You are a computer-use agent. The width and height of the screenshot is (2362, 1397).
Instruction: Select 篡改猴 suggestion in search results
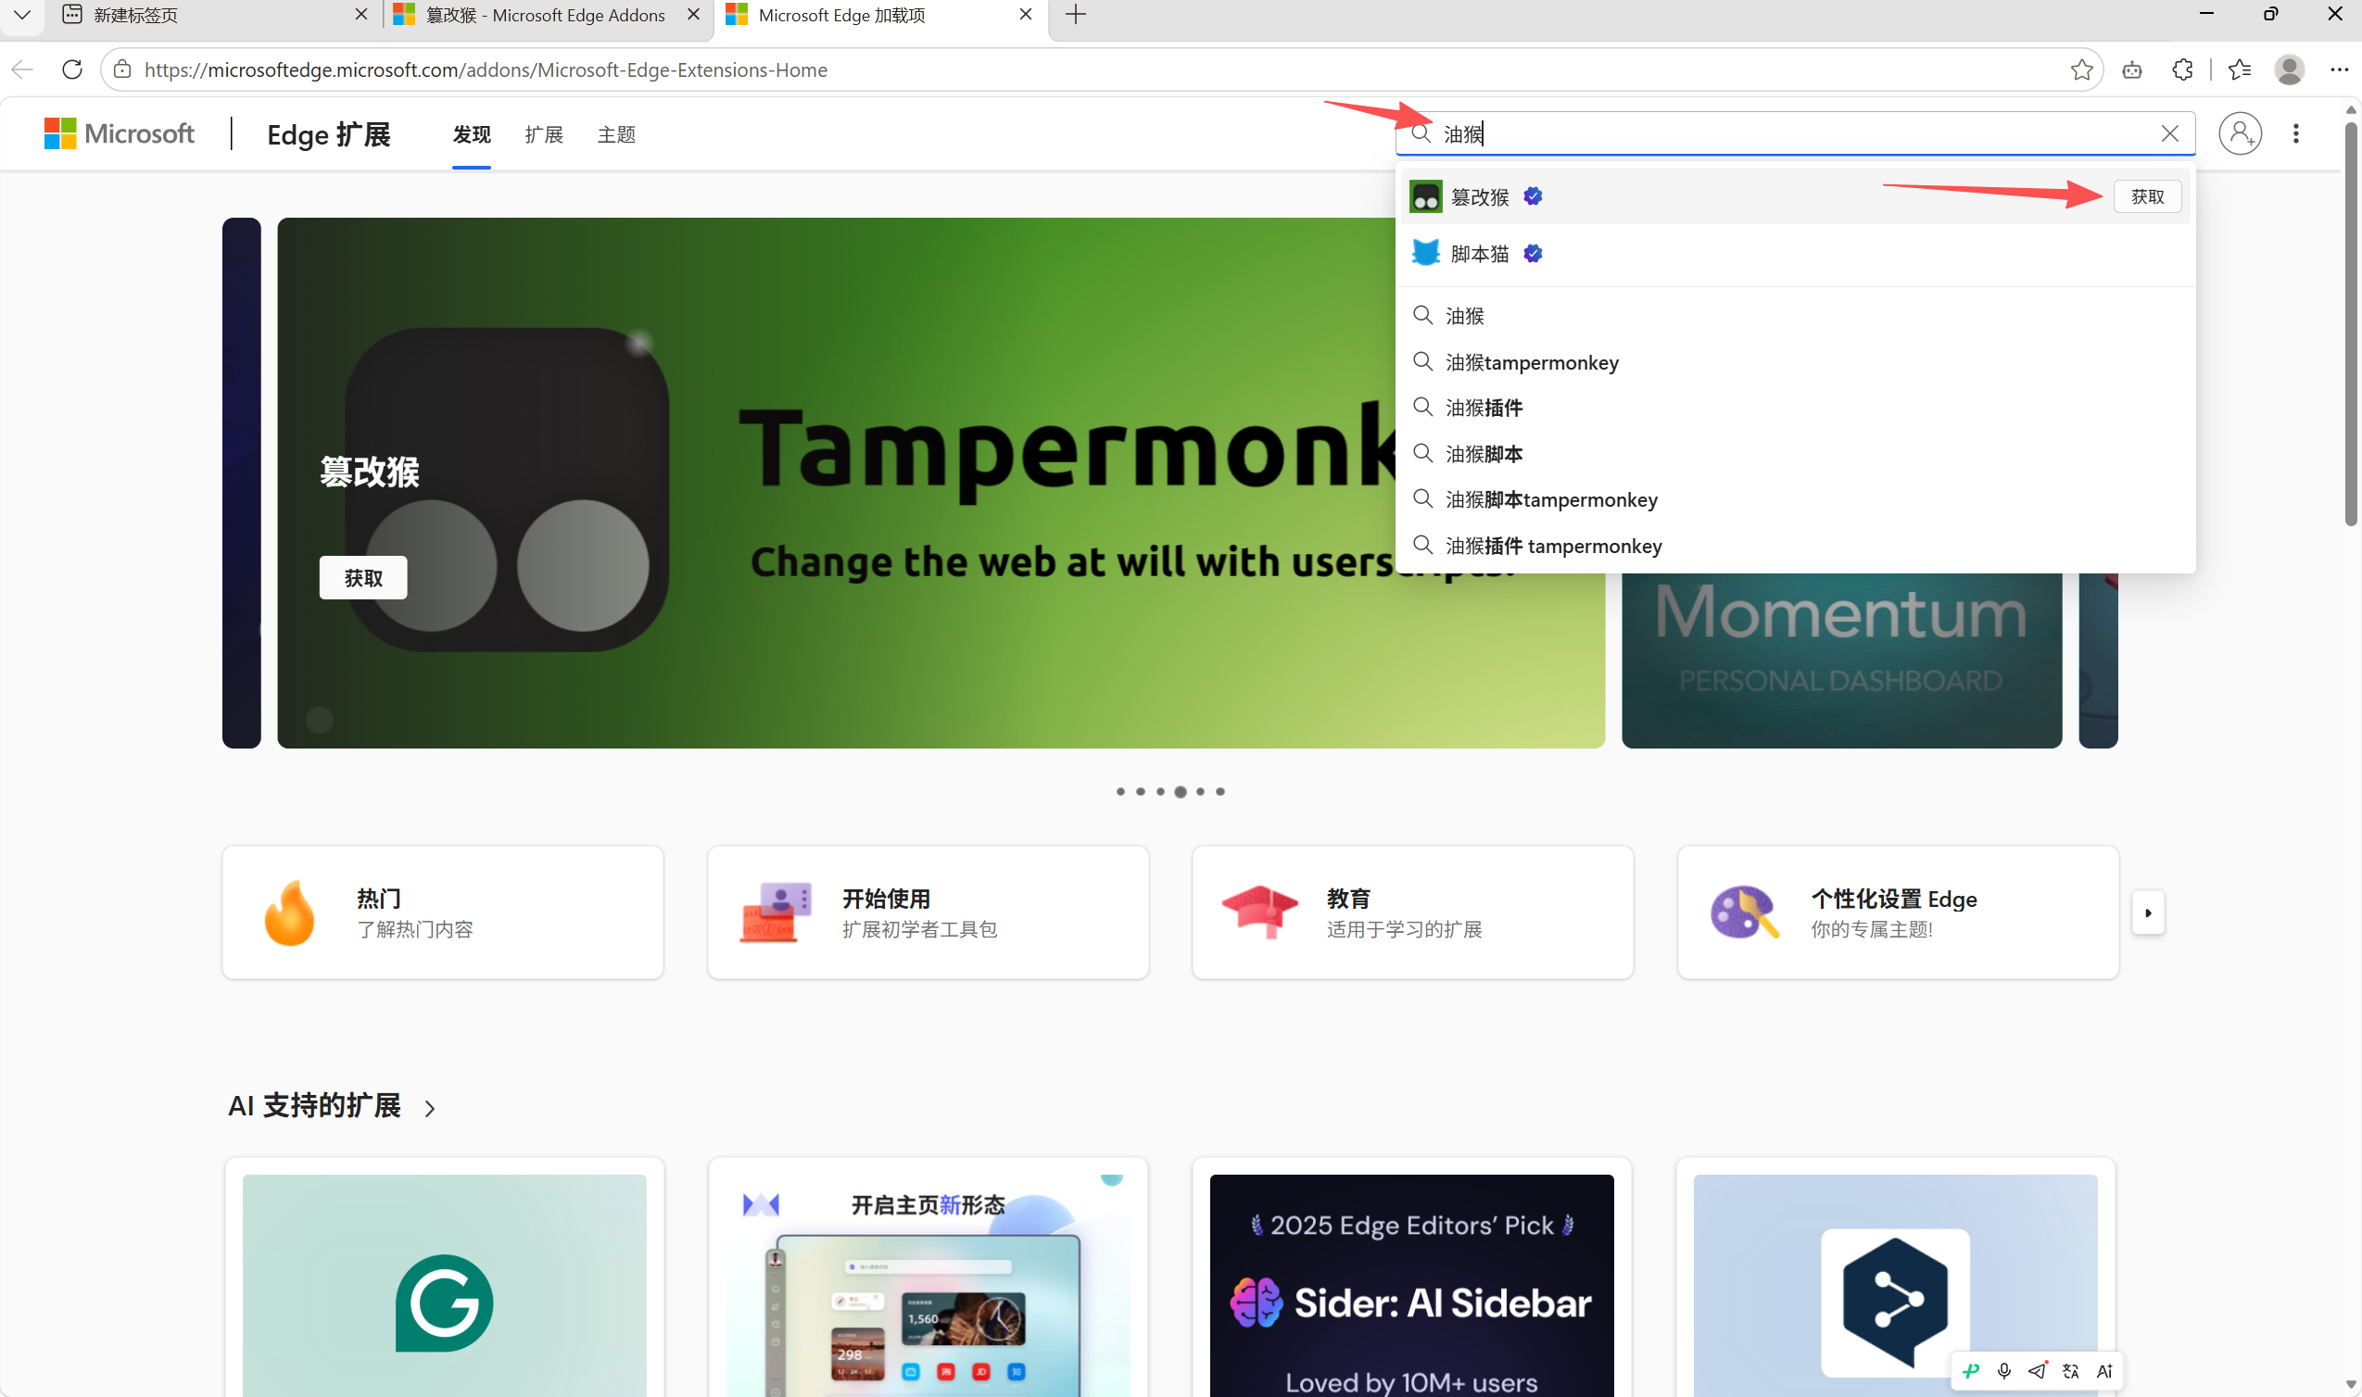1794,196
